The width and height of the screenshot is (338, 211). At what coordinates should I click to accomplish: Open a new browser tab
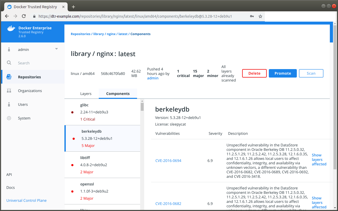(73, 7)
